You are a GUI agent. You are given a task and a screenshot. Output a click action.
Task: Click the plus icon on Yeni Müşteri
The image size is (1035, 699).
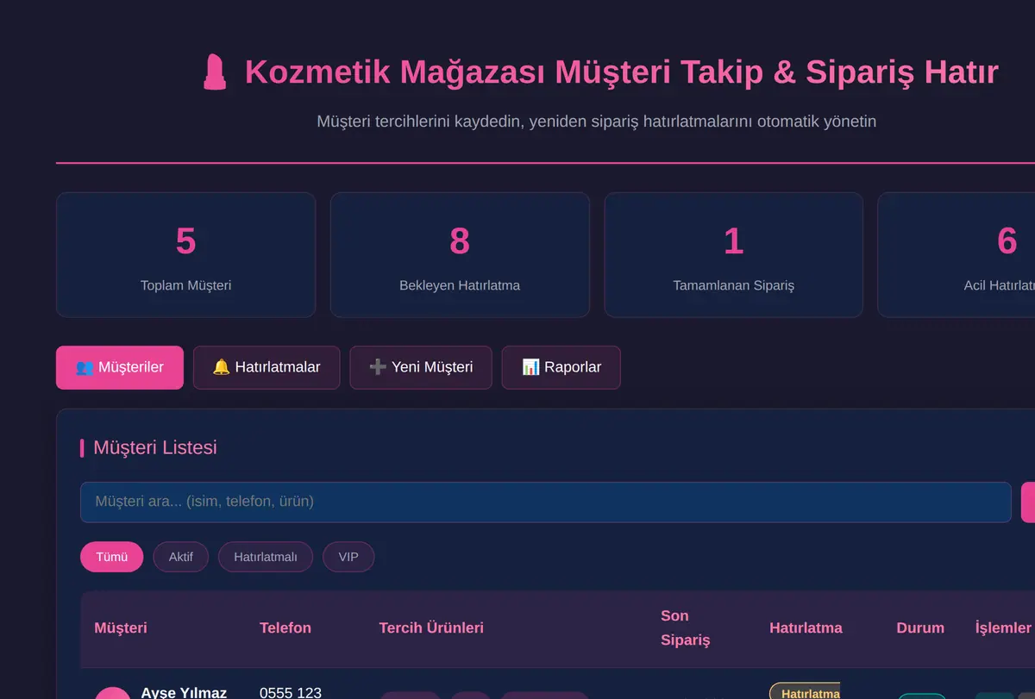point(378,367)
